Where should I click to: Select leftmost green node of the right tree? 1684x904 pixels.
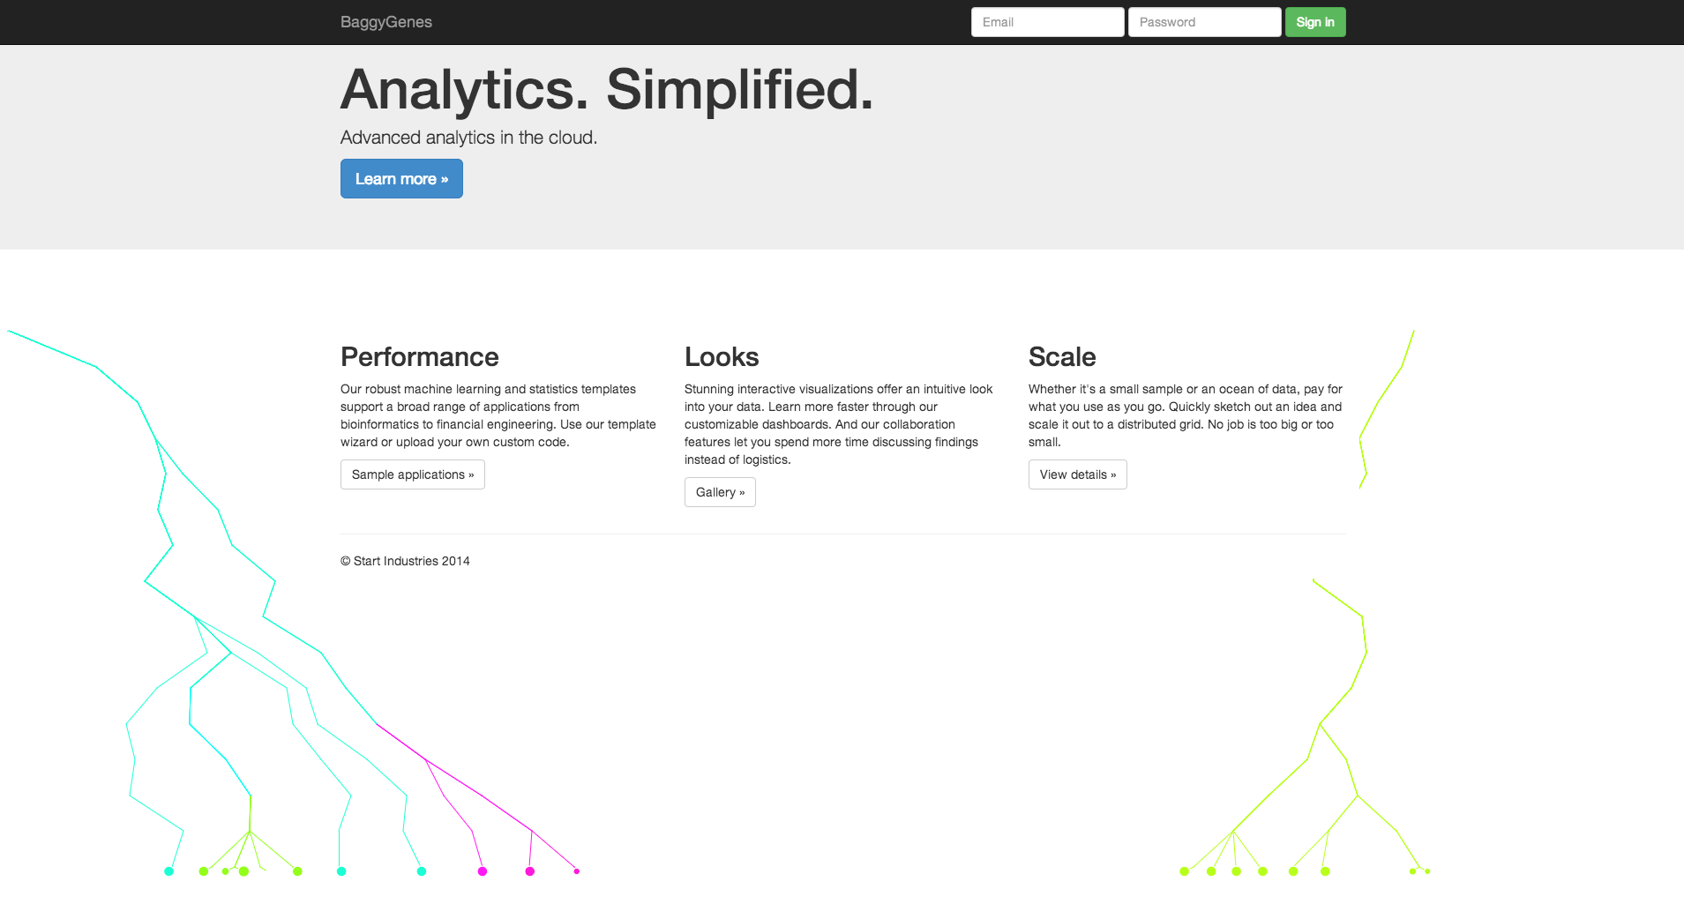[x=1185, y=871]
